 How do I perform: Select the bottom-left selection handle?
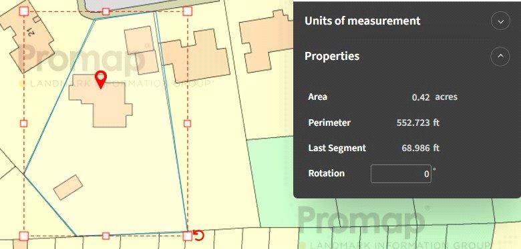pos(23,236)
